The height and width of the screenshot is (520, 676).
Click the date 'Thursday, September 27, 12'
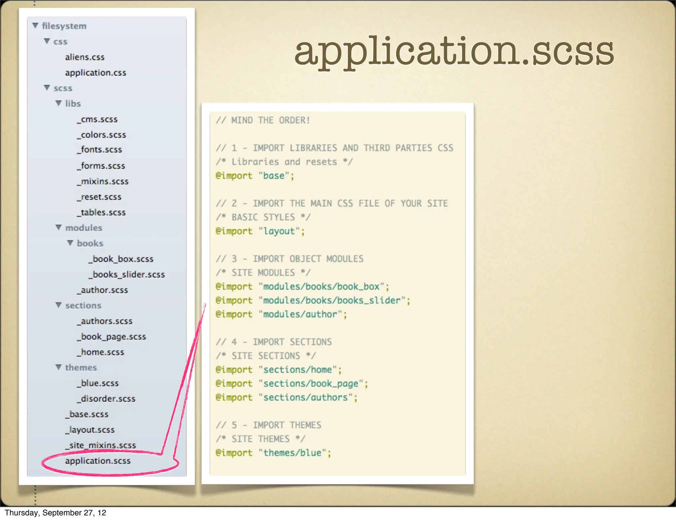(x=55, y=513)
